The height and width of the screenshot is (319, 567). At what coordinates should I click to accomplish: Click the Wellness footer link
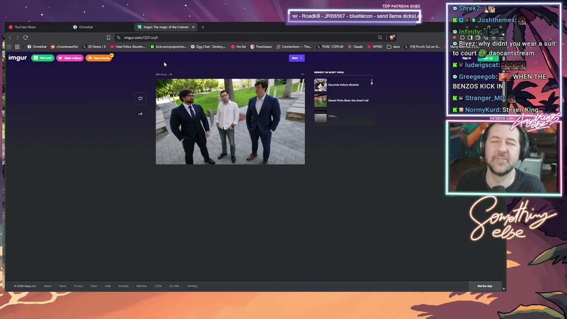(141, 286)
